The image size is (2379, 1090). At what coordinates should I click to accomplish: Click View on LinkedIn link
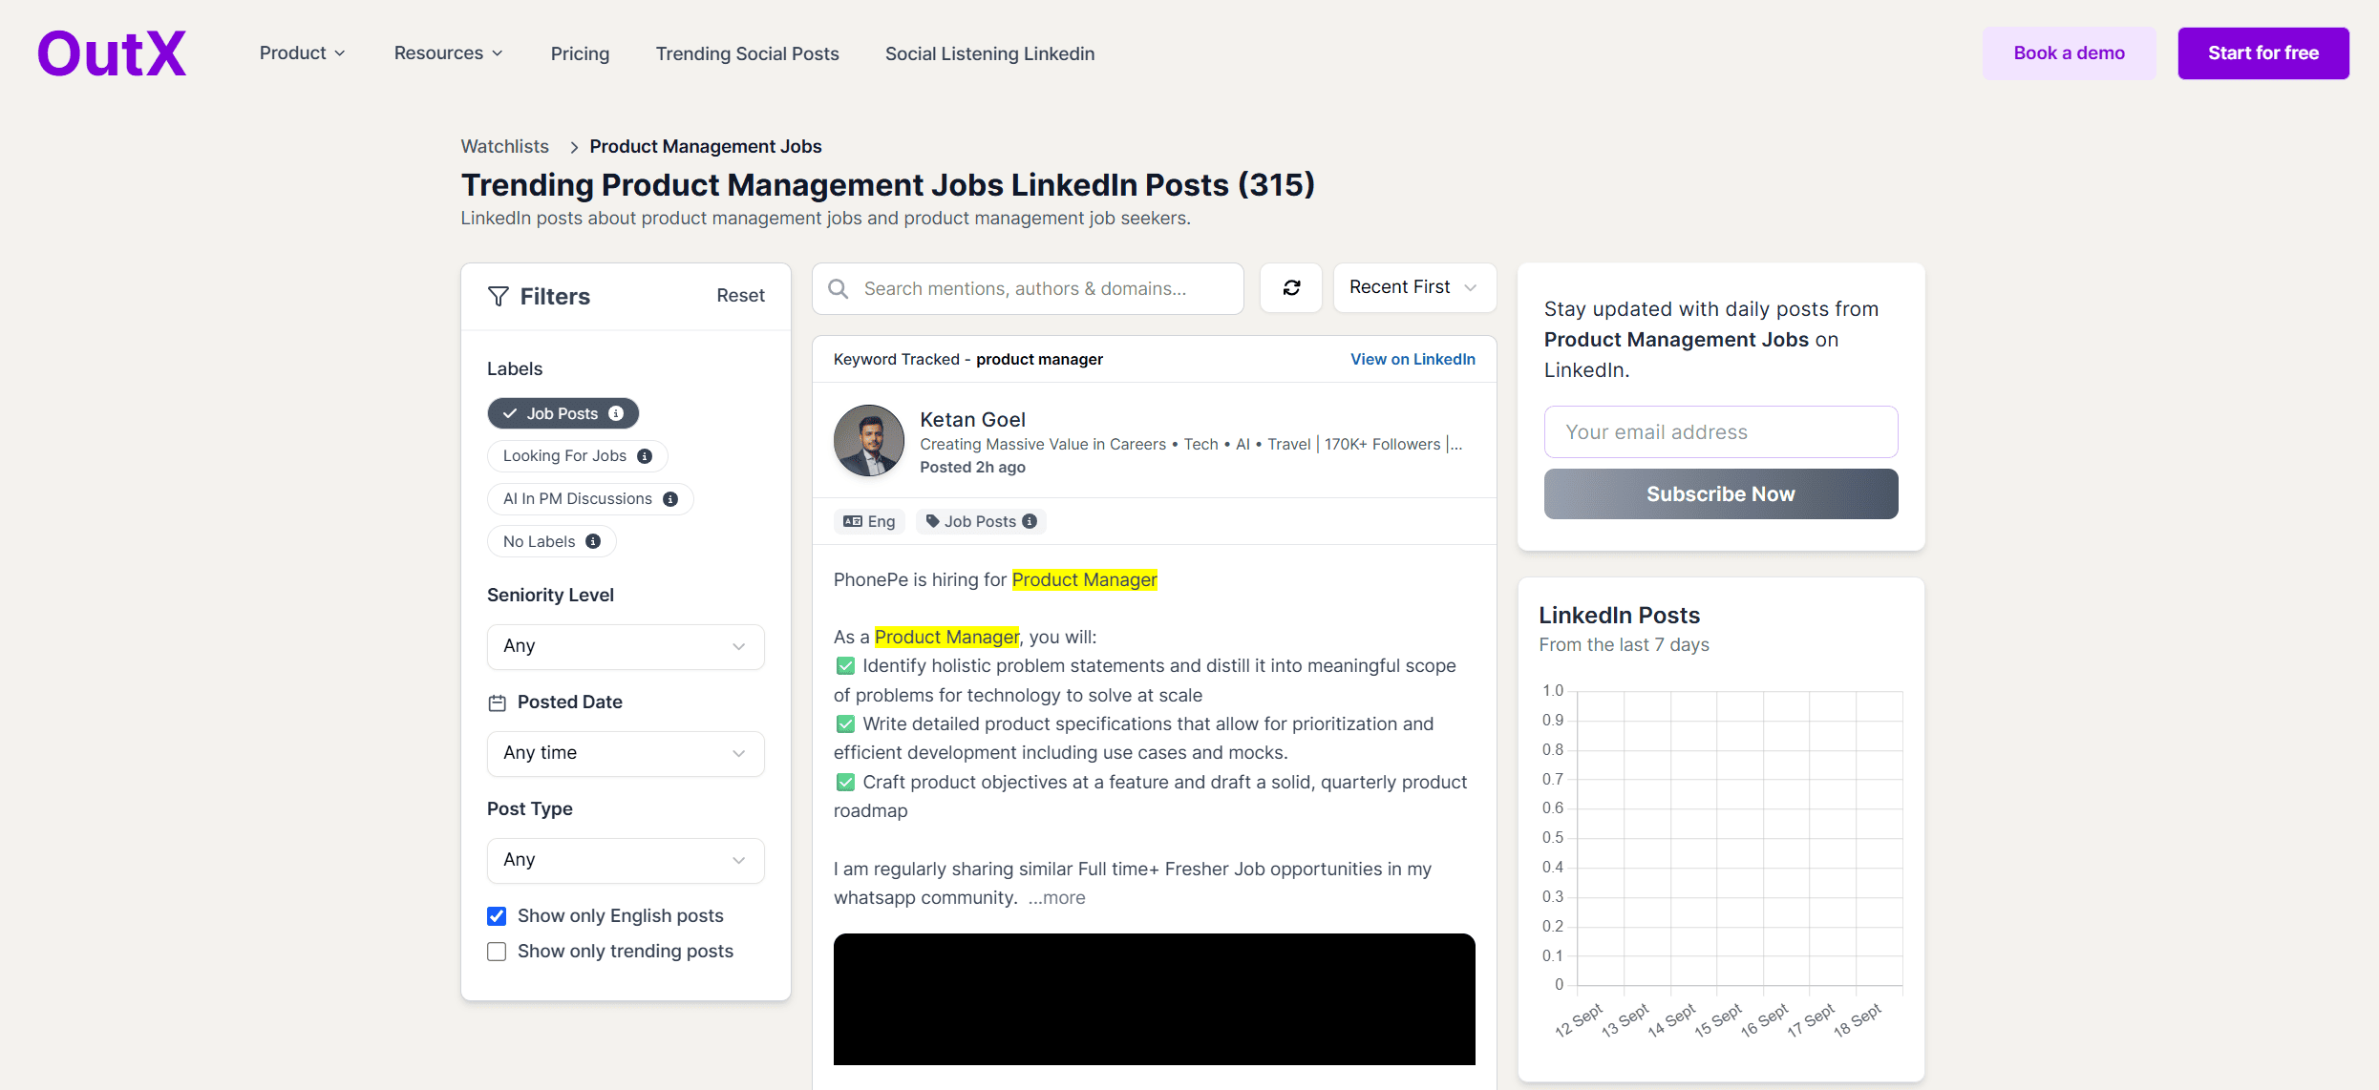[1412, 360]
